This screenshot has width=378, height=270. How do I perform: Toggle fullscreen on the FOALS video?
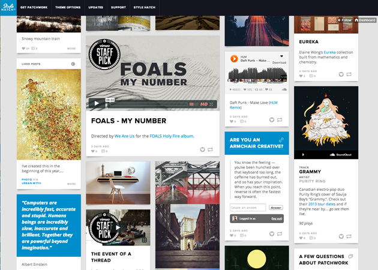pyautogui.click(x=211, y=104)
